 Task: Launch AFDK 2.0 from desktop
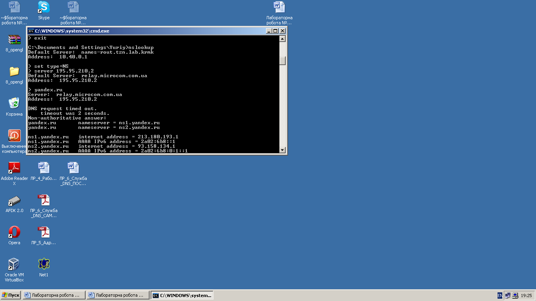(14, 203)
